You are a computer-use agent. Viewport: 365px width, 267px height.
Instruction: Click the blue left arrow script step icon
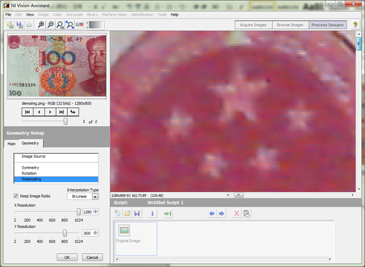click(x=211, y=213)
